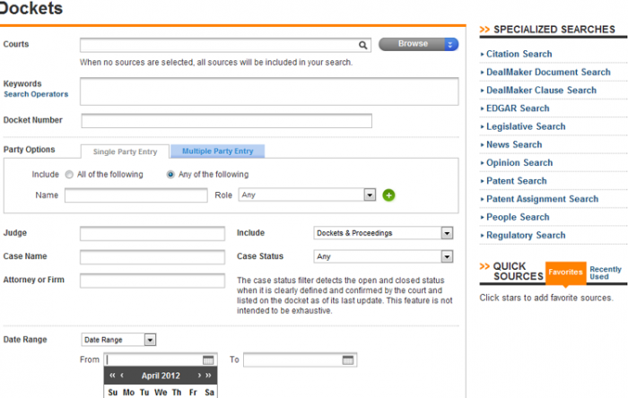Viewport: 628px width, 398px height.
Task: Open the From date calendar icon
Action: (208, 360)
